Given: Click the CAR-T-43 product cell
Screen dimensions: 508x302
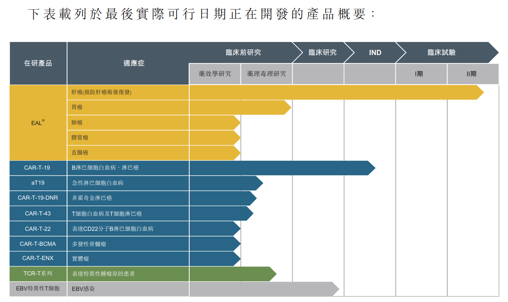Looking at the screenshot, I should [x=38, y=214].
